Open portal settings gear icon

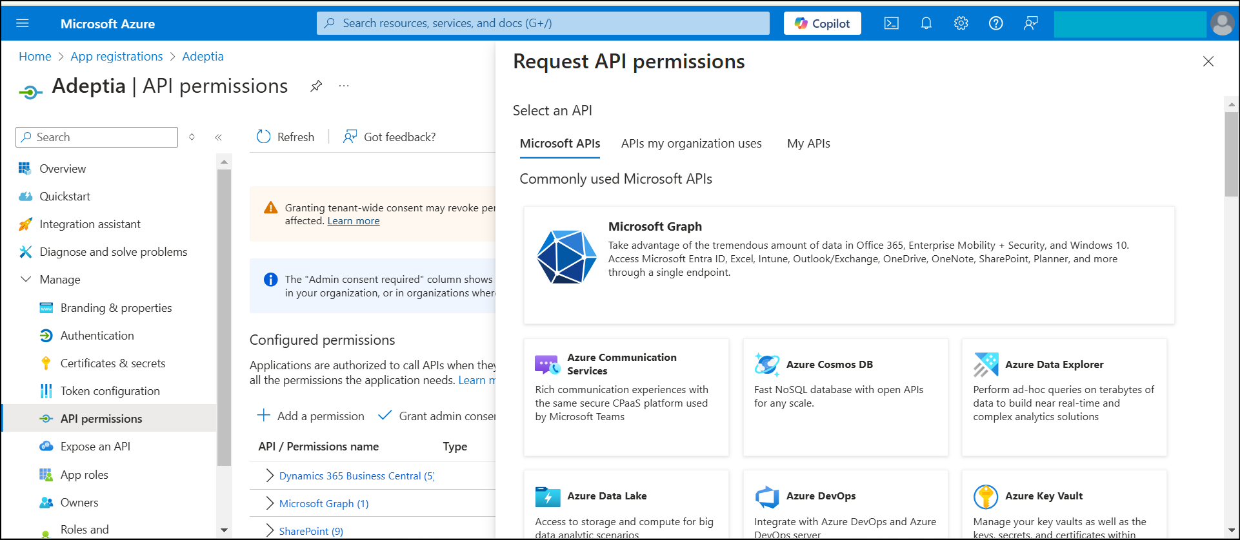pos(961,24)
